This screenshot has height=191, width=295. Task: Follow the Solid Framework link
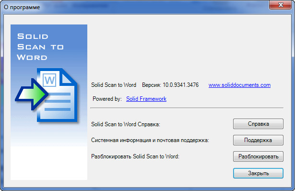pos(146,99)
